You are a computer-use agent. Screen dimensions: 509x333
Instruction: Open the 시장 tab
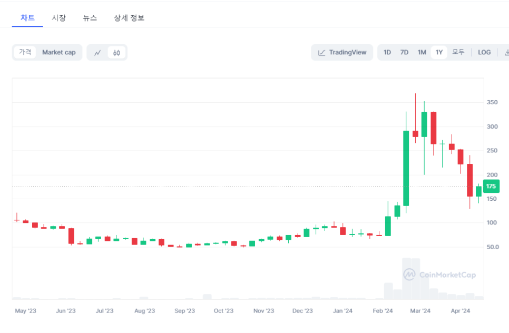59,18
